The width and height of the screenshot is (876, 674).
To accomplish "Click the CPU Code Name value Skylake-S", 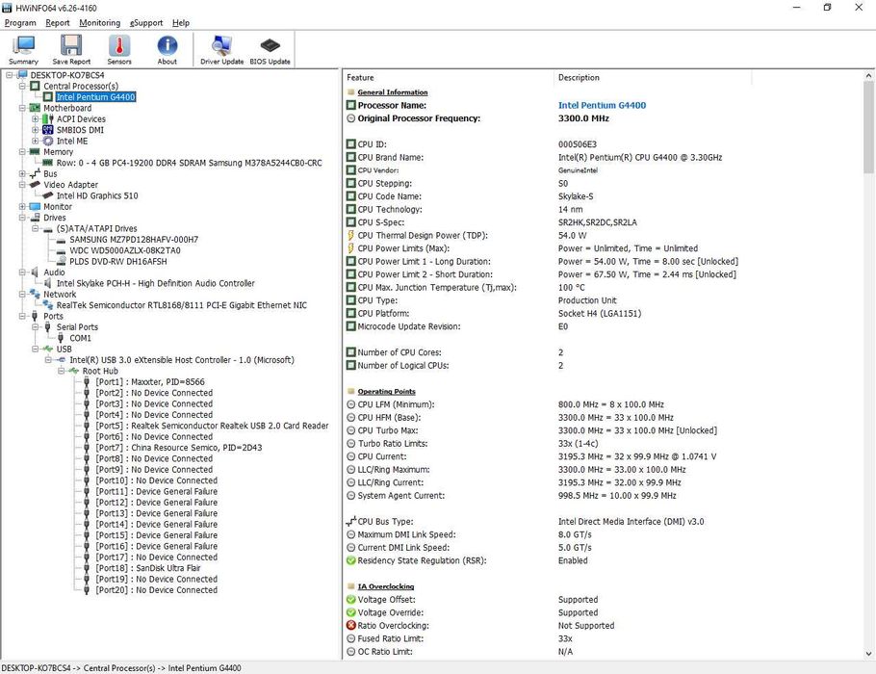I will (x=576, y=196).
